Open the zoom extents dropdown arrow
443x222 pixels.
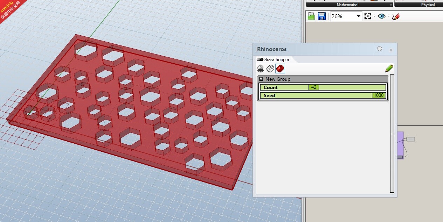374,16
